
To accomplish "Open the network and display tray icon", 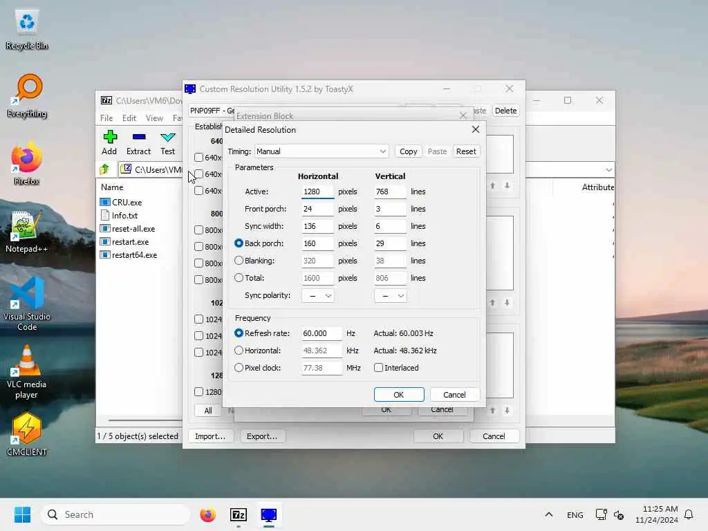I will (601, 514).
